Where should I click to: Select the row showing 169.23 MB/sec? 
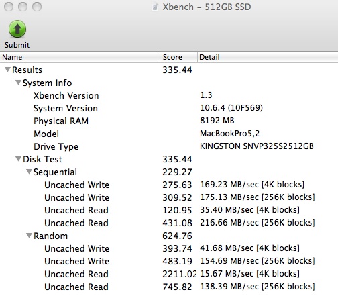pos(169,185)
